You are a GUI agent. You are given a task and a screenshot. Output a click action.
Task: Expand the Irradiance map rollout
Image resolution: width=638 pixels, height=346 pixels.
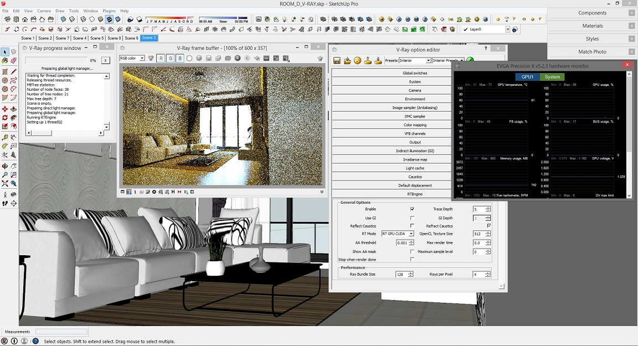coord(415,159)
